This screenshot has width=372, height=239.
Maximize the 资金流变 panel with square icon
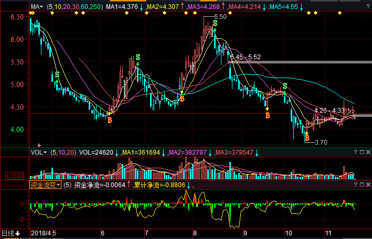pos(361,184)
